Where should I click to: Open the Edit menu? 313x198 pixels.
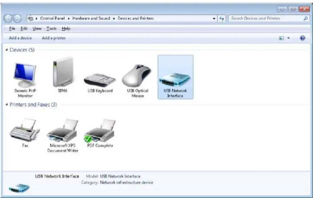[24, 29]
